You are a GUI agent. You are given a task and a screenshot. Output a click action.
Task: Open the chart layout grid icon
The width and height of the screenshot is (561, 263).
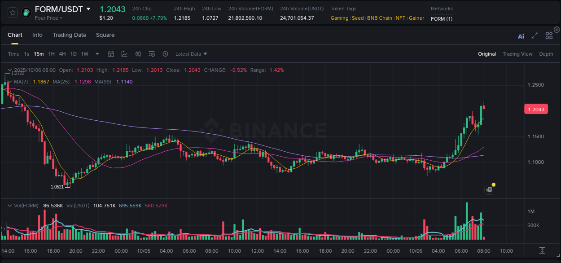click(549, 35)
